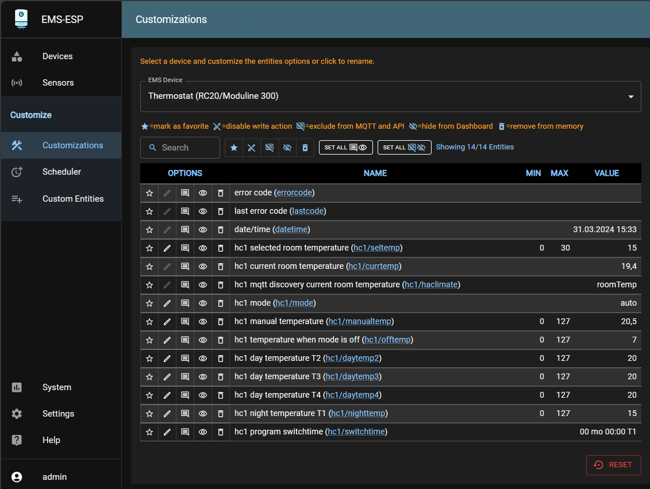The width and height of the screenshot is (650, 489).
Task: Open Scheduler in the sidebar
Action: [61, 172]
